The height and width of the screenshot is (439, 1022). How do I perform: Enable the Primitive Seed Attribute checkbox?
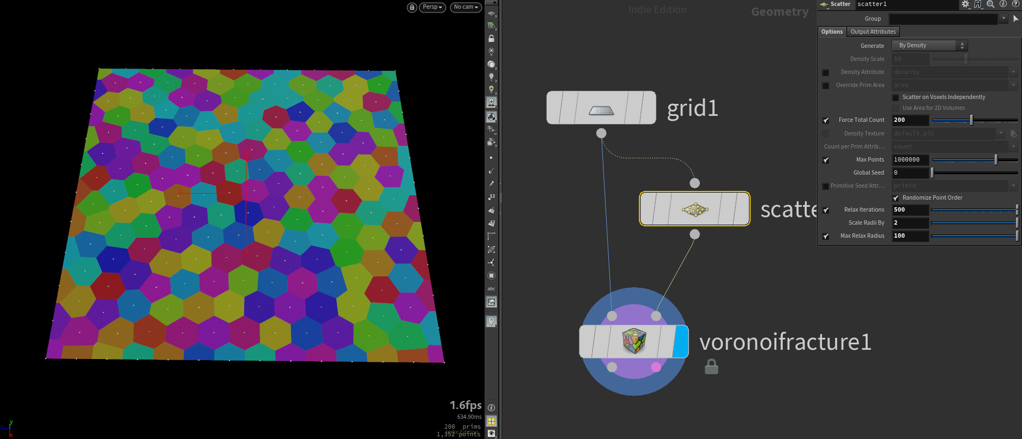826,186
